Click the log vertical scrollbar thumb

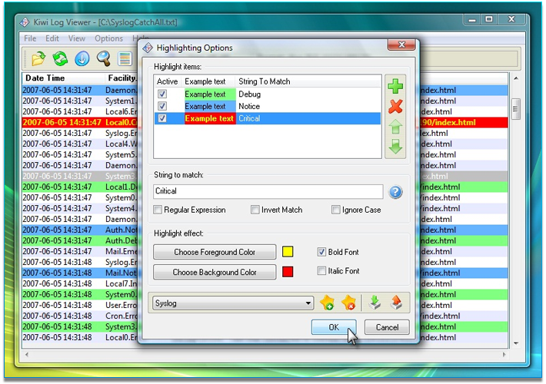tap(516, 109)
